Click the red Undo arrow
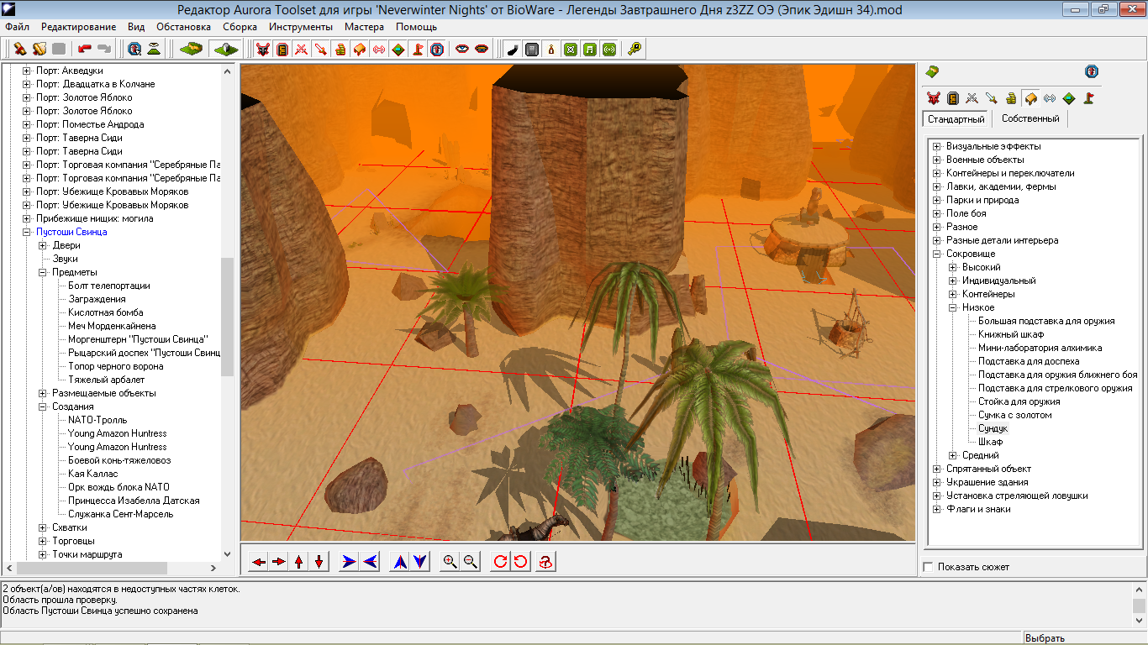Screen dimensions: 1148x645 pyautogui.click(x=85, y=49)
